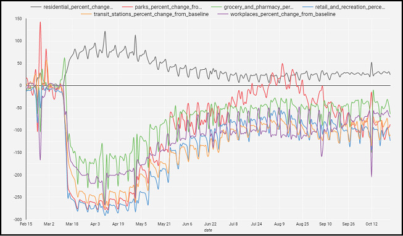The height and width of the screenshot is (236, 403).
Task: Click the Sep 26 date label
Action: click(x=348, y=224)
